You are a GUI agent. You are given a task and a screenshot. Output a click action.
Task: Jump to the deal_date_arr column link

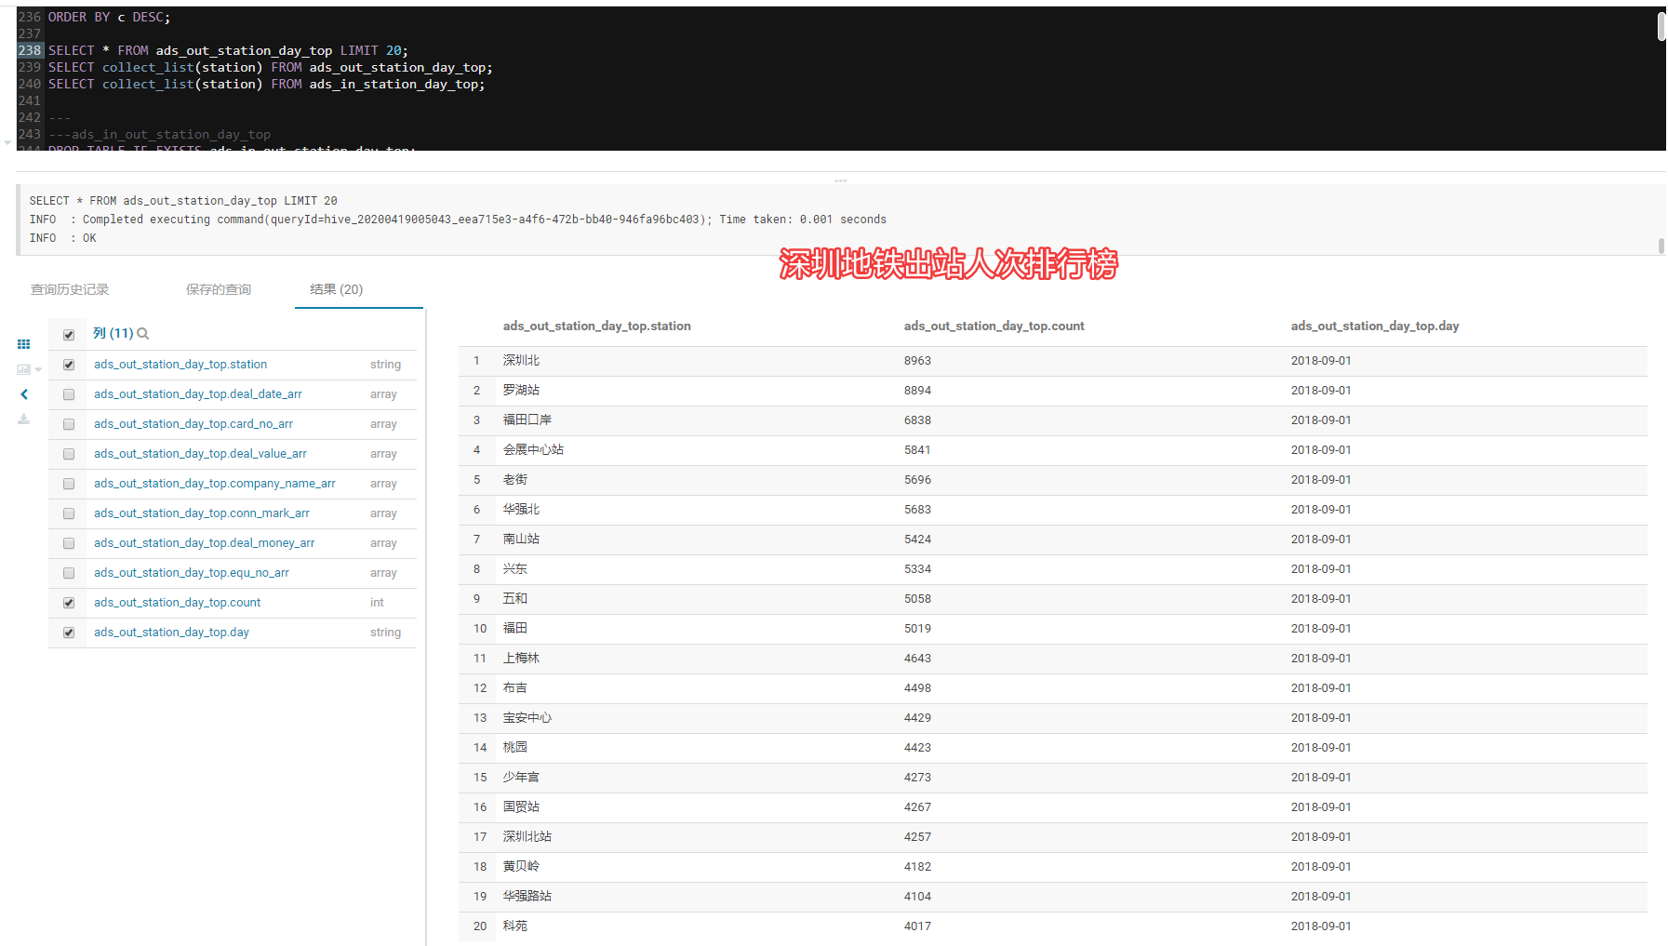(198, 394)
